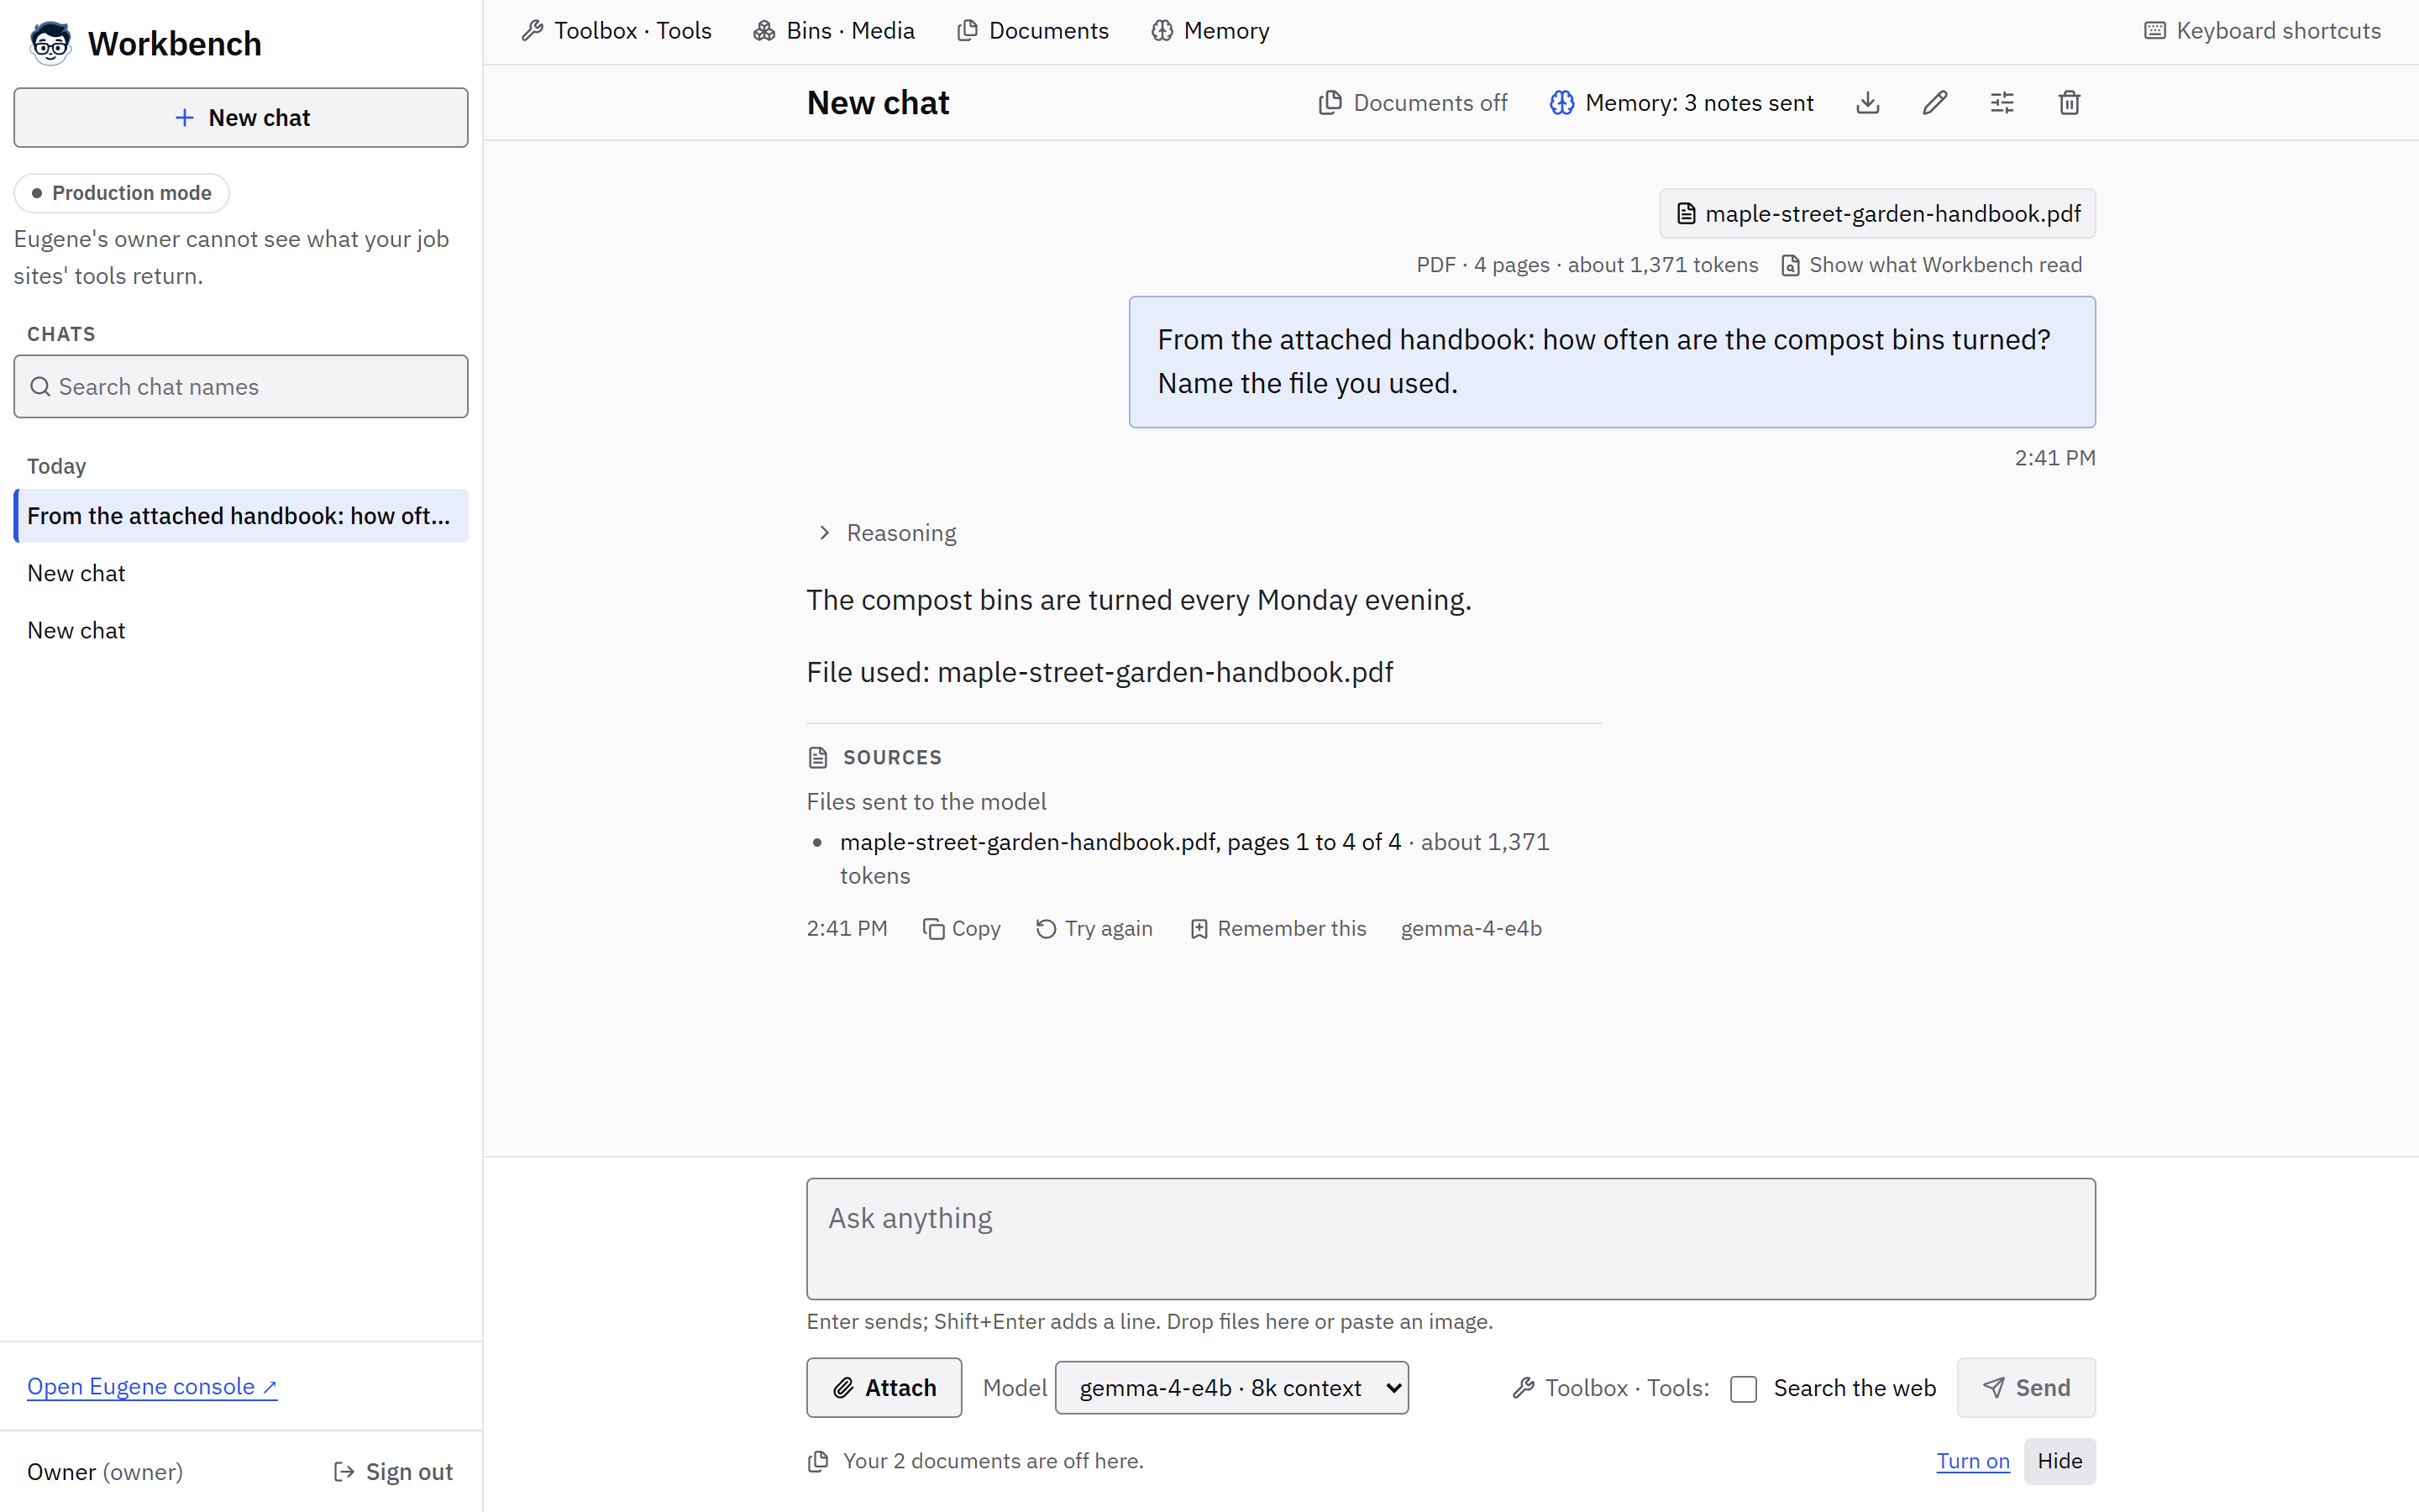This screenshot has width=2419, height=1512.
Task: Click the gemma-4-e4b label under reply
Action: tap(1471, 928)
